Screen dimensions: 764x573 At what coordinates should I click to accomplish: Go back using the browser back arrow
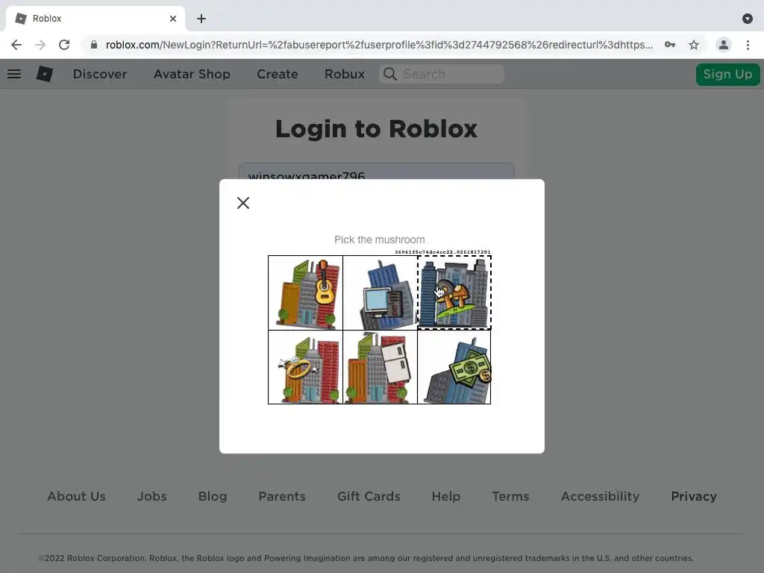pos(16,45)
